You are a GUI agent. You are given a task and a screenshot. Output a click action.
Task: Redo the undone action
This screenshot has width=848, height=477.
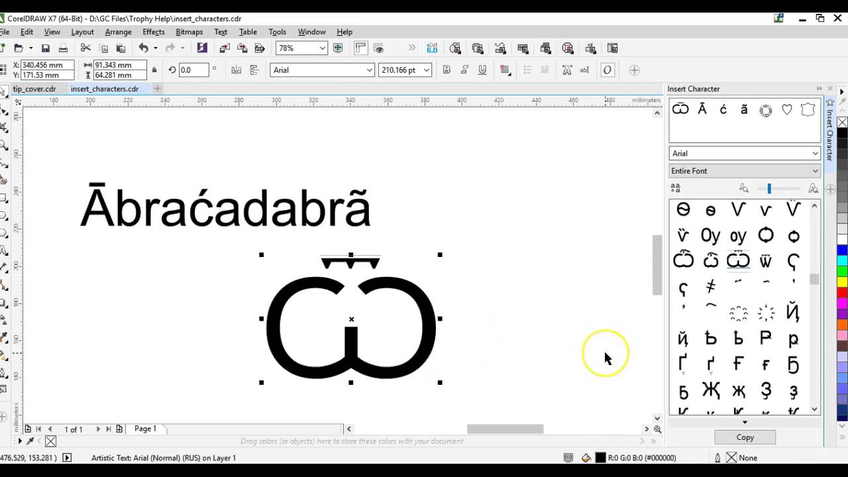pyautogui.click(x=170, y=48)
